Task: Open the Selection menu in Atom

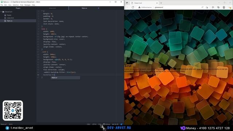Action: point(16,5)
